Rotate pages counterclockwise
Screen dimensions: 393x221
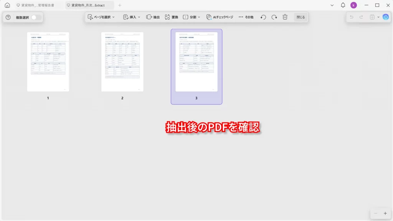coord(263,17)
